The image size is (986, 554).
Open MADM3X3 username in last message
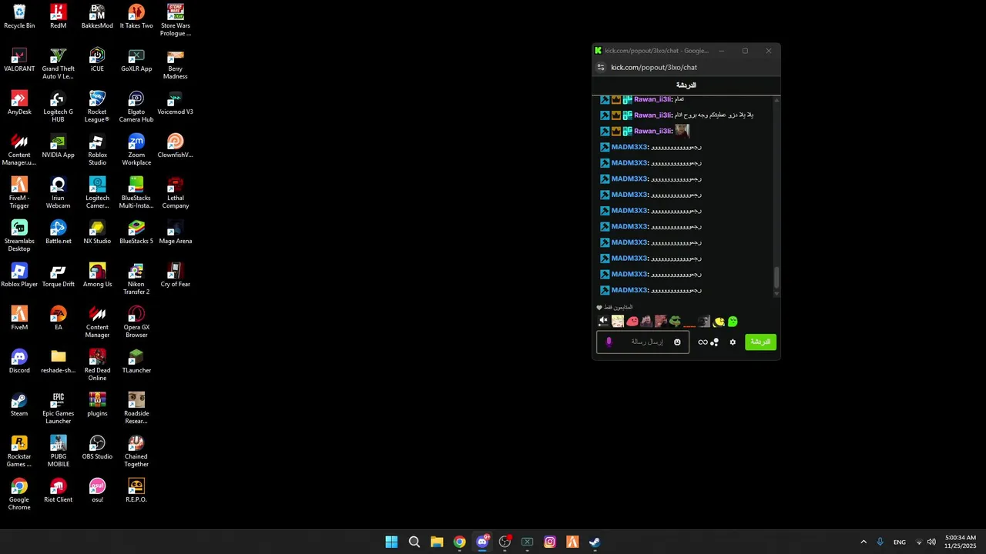(629, 290)
